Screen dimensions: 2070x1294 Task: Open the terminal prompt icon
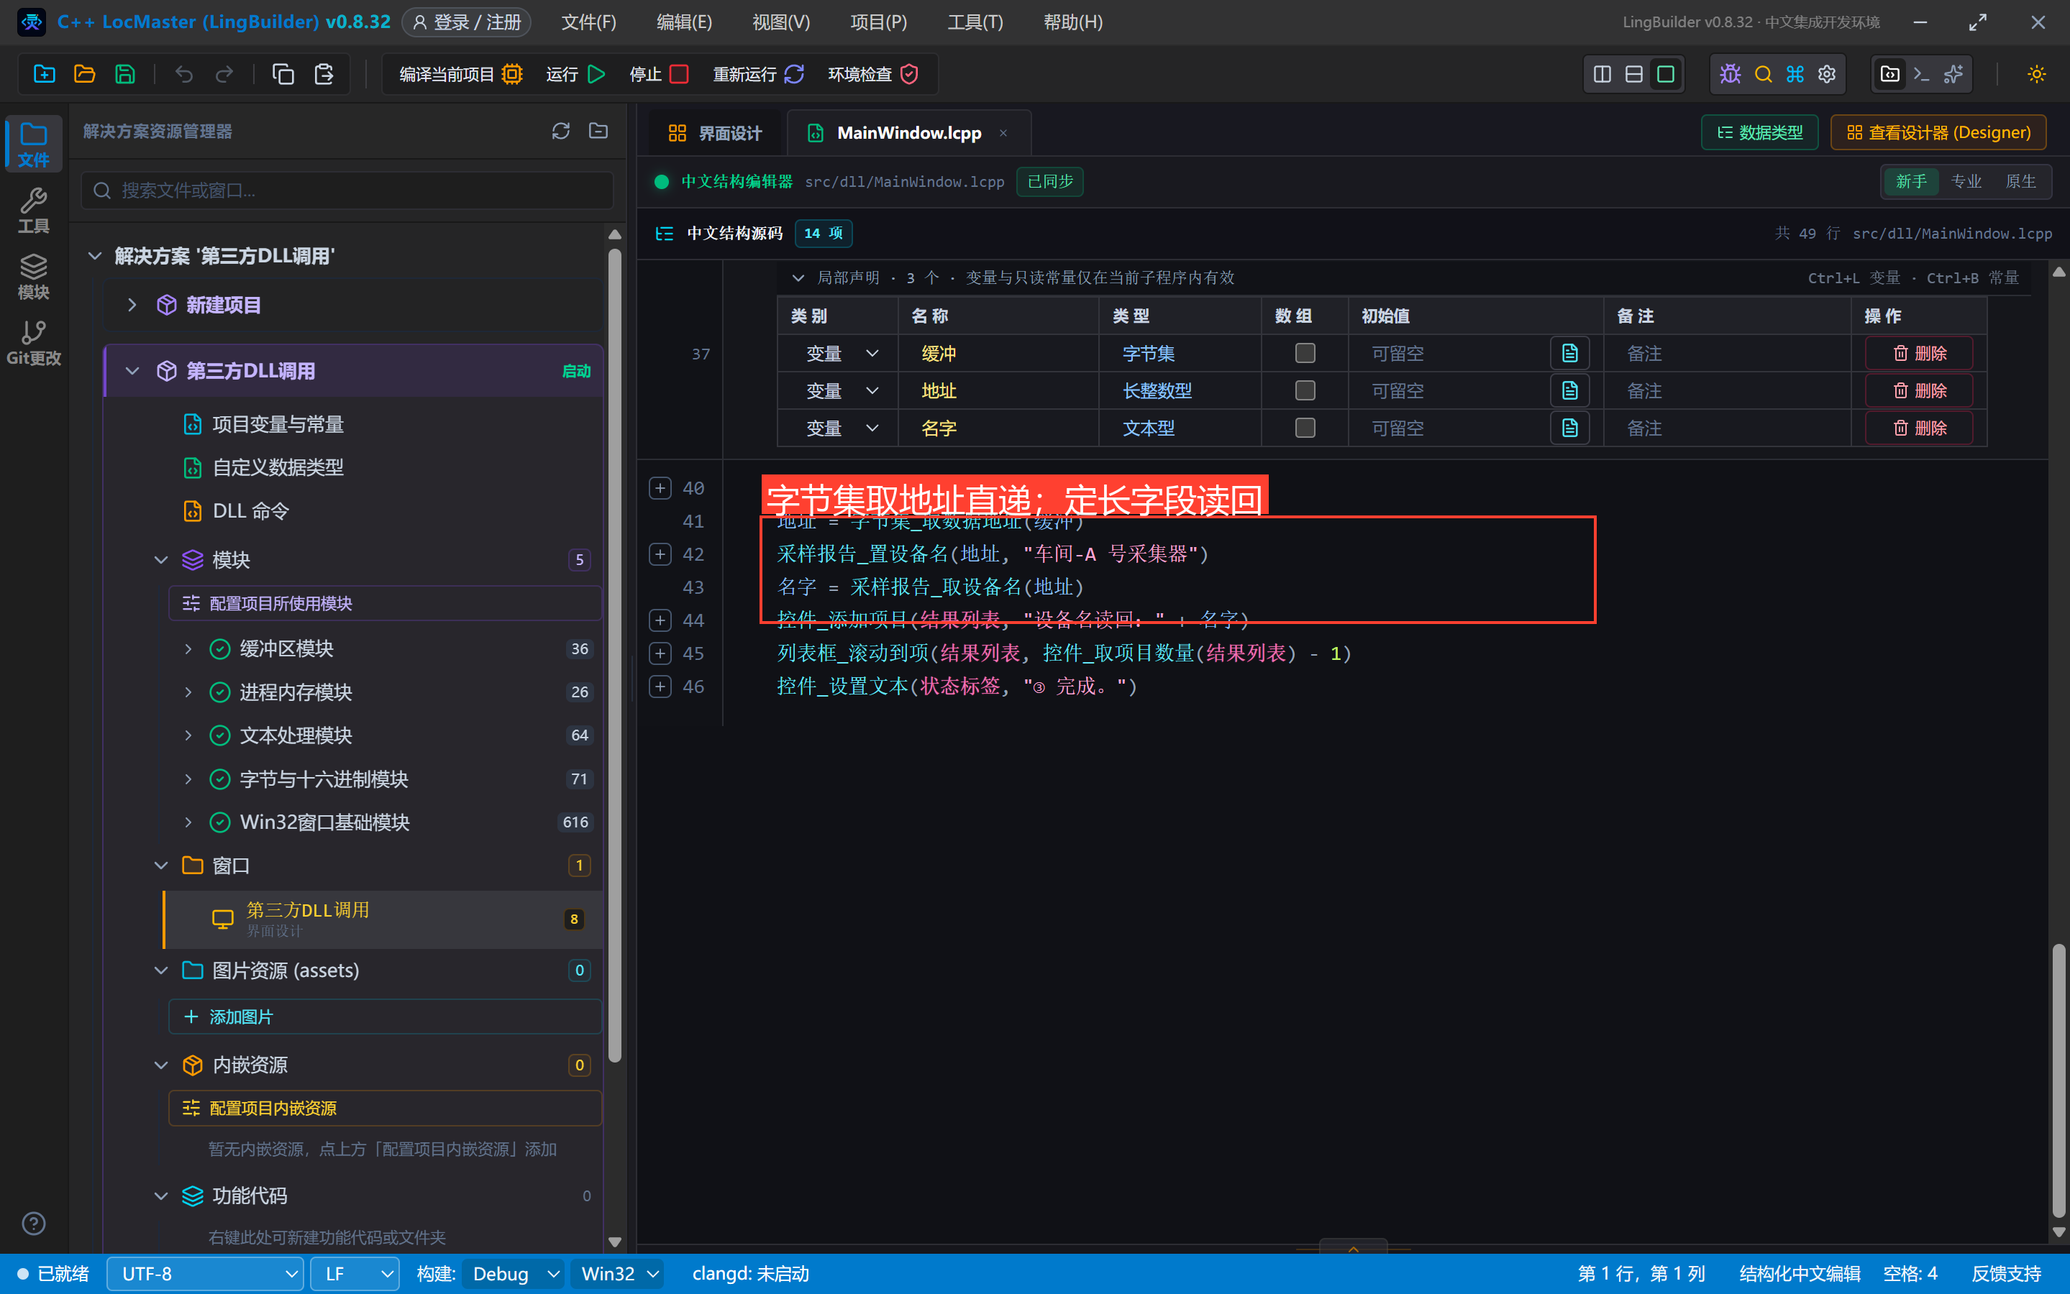(1921, 75)
